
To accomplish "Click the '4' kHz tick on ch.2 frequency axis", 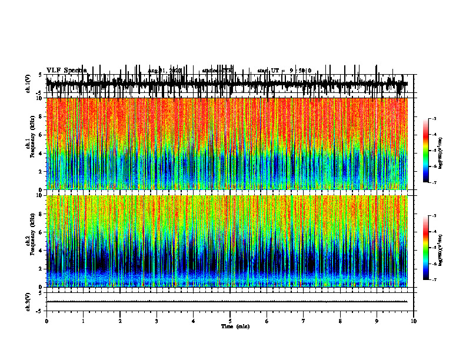I will click(x=41, y=251).
